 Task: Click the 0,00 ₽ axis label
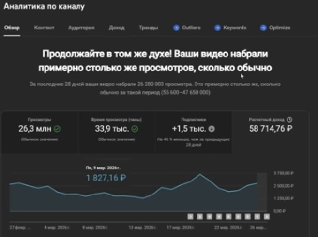(280, 211)
